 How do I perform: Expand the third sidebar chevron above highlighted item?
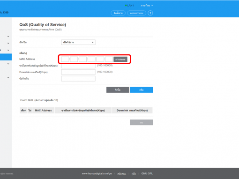coord(8,50)
